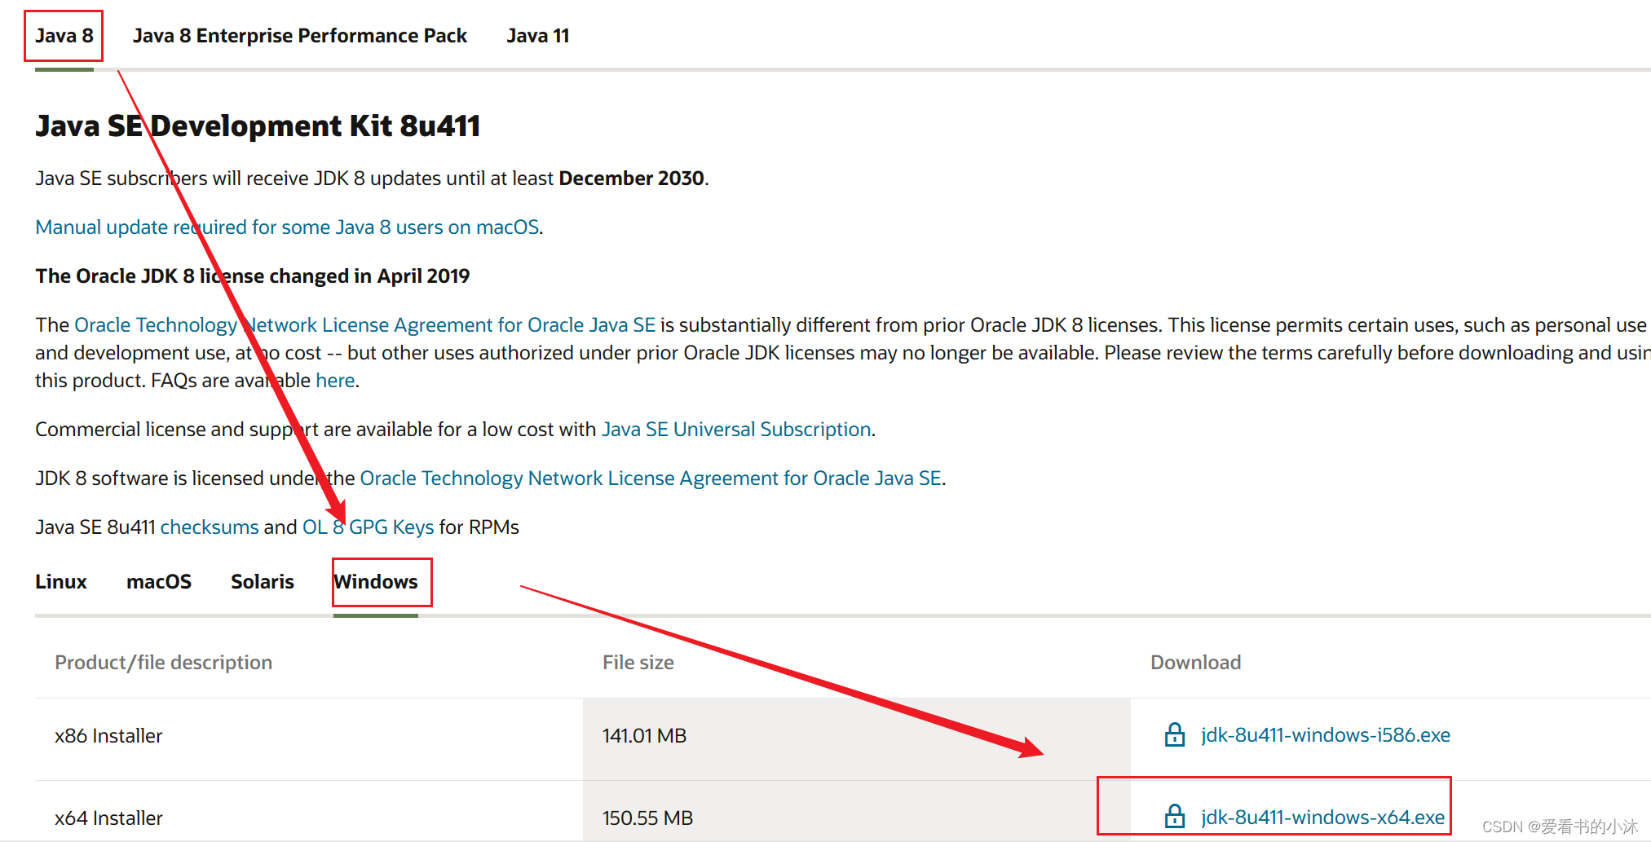Open the Java 8 tab
The width and height of the screenshot is (1651, 842).
pyautogui.click(x=64, y=36)
